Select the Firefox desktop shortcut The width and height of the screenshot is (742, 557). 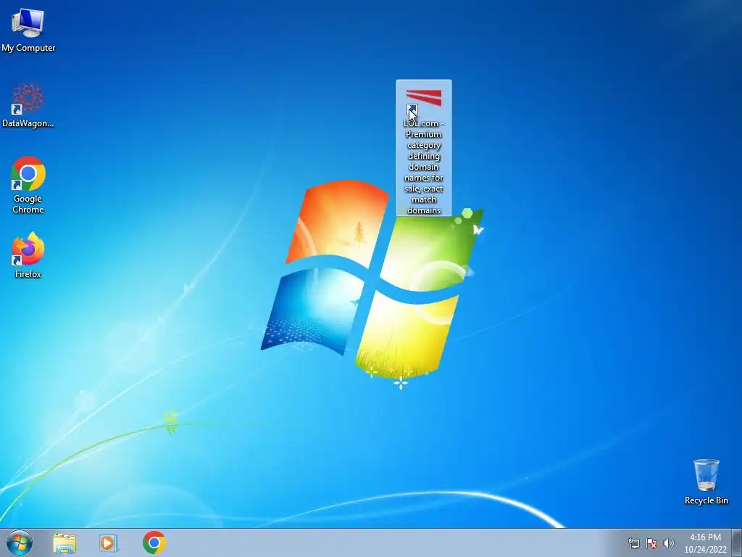click(x=28, y=255)
